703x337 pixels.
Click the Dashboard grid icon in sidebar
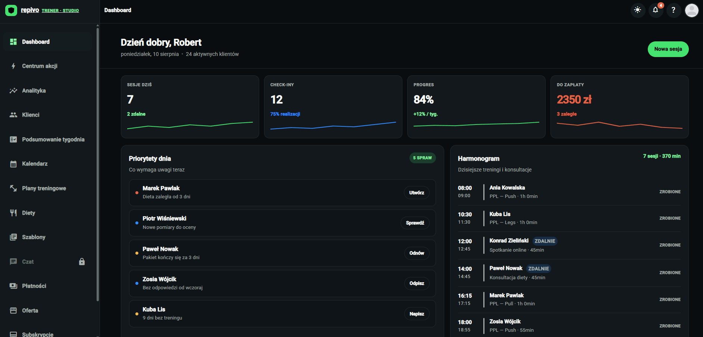13,42
